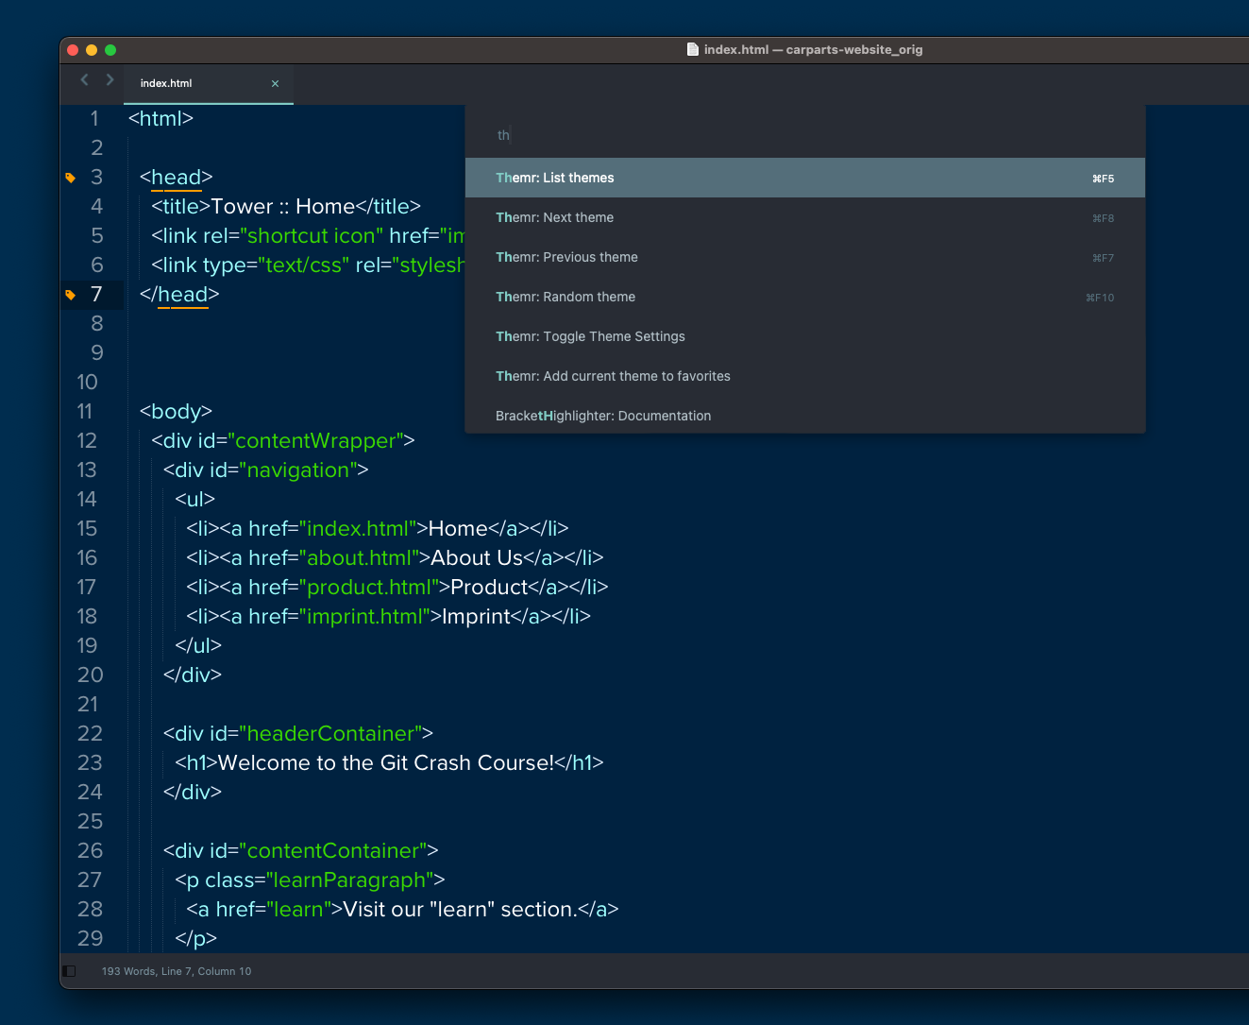Viewport: 1249px width, 1025px height.
Task: Select the bookmark icon beside line 3
Action: pyautogui.click(x=70, y=177)
